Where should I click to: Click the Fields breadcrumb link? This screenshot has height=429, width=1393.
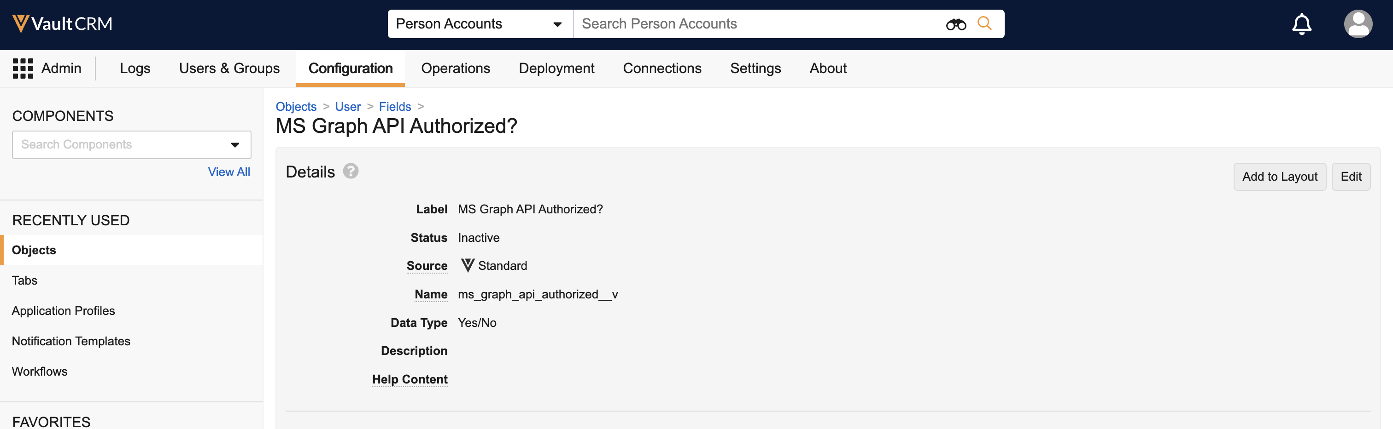[x=395, y=107]
